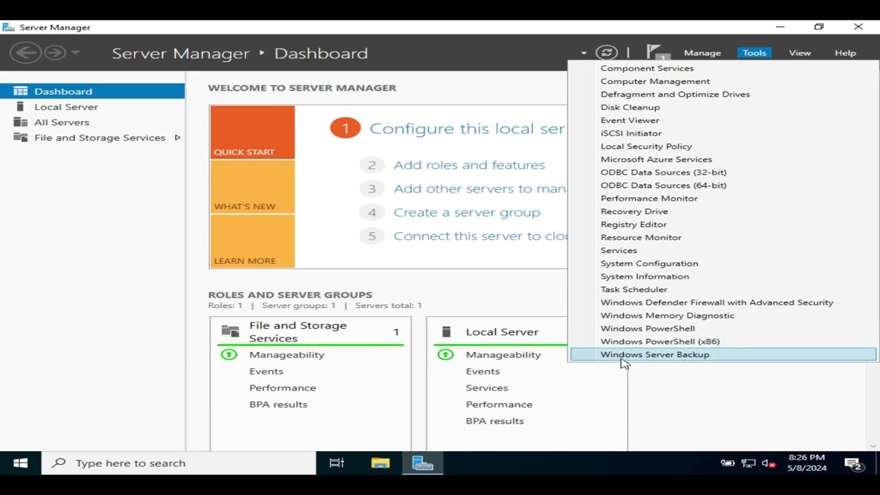
Task: Click the File and Storage Services tile icon
Action: click(x=230, y=331)
